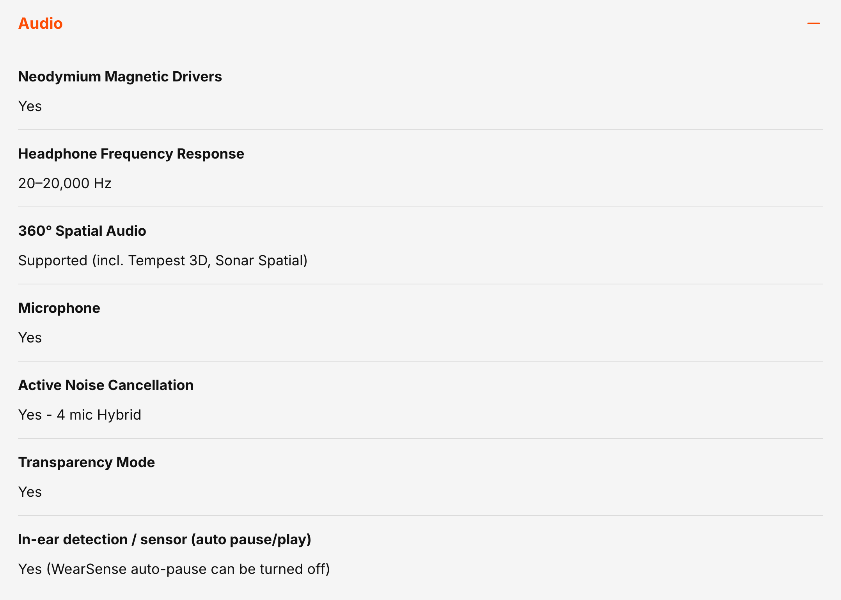This screenshot has width=841, height=600.
Task: Select the Neodymium Magnetic Drivers label
Action: (120, 77)
